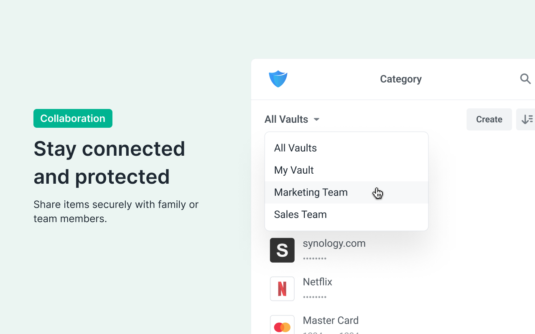The width and height of the screenshot is (535, 334).
Task: Switch to the Sales Team vault
Action: point(301,215)
